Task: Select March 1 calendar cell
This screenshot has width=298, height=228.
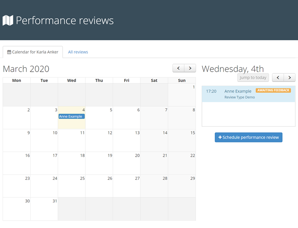Action: click(181, 95)
